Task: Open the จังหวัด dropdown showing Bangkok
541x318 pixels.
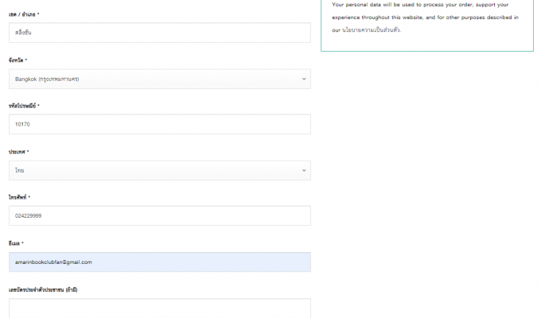Action: [x=159, y=79]
